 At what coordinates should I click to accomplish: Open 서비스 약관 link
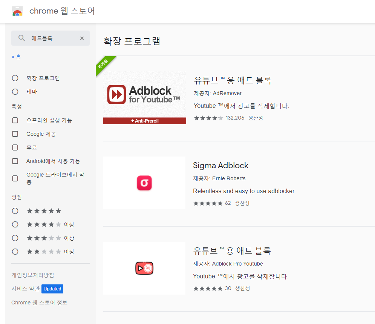pyautogui.click(x=25, y=289)
